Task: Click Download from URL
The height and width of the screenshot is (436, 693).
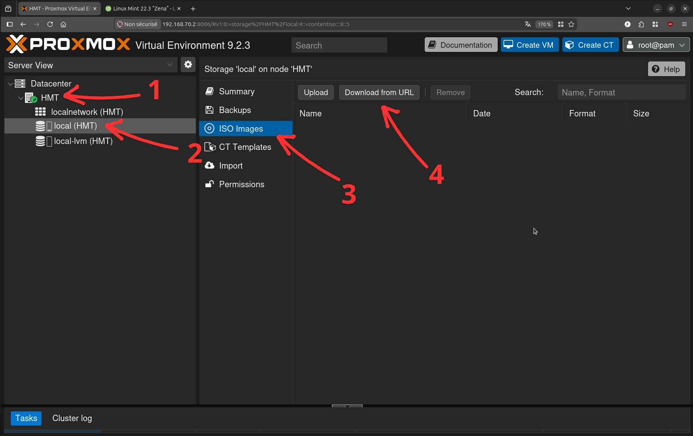Action: 379,92
